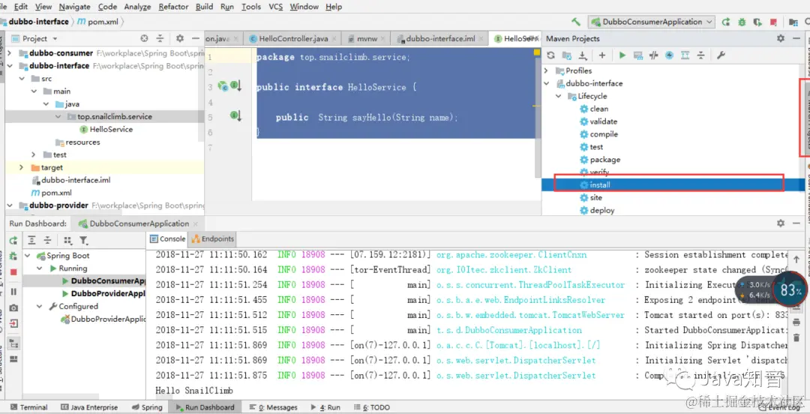Collapse all in Run Dashboard tree toolbar
This screenshot has width=810, height=414.
click(47, 240)
